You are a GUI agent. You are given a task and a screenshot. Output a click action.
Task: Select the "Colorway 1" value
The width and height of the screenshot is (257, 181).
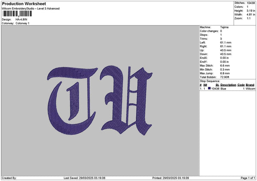coord(22,23)
